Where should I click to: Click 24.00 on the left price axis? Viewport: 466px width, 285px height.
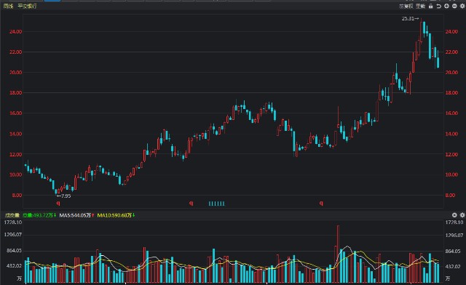click(16, 31)
